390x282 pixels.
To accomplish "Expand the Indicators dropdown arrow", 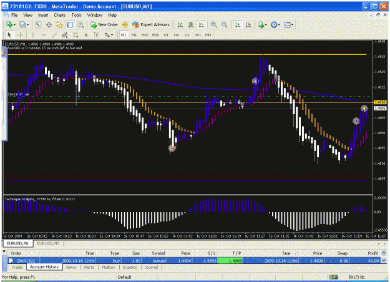I will click(266, 24).
